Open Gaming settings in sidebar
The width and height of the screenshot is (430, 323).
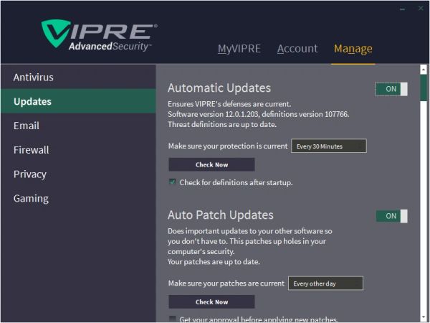[78, 198]
